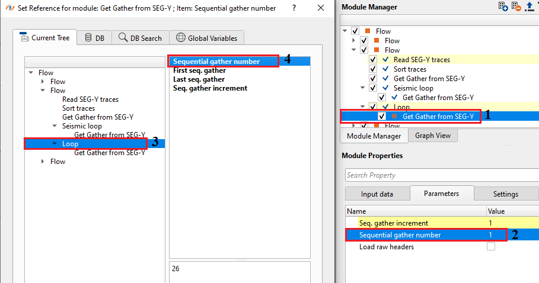539x283 pixels.
Task: Select Read SEG-Y traces in the Current Tree
Action: coord(90,99)
